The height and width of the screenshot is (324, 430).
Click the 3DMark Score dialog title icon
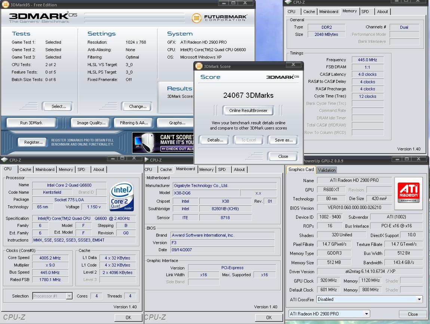pos(199,66)
